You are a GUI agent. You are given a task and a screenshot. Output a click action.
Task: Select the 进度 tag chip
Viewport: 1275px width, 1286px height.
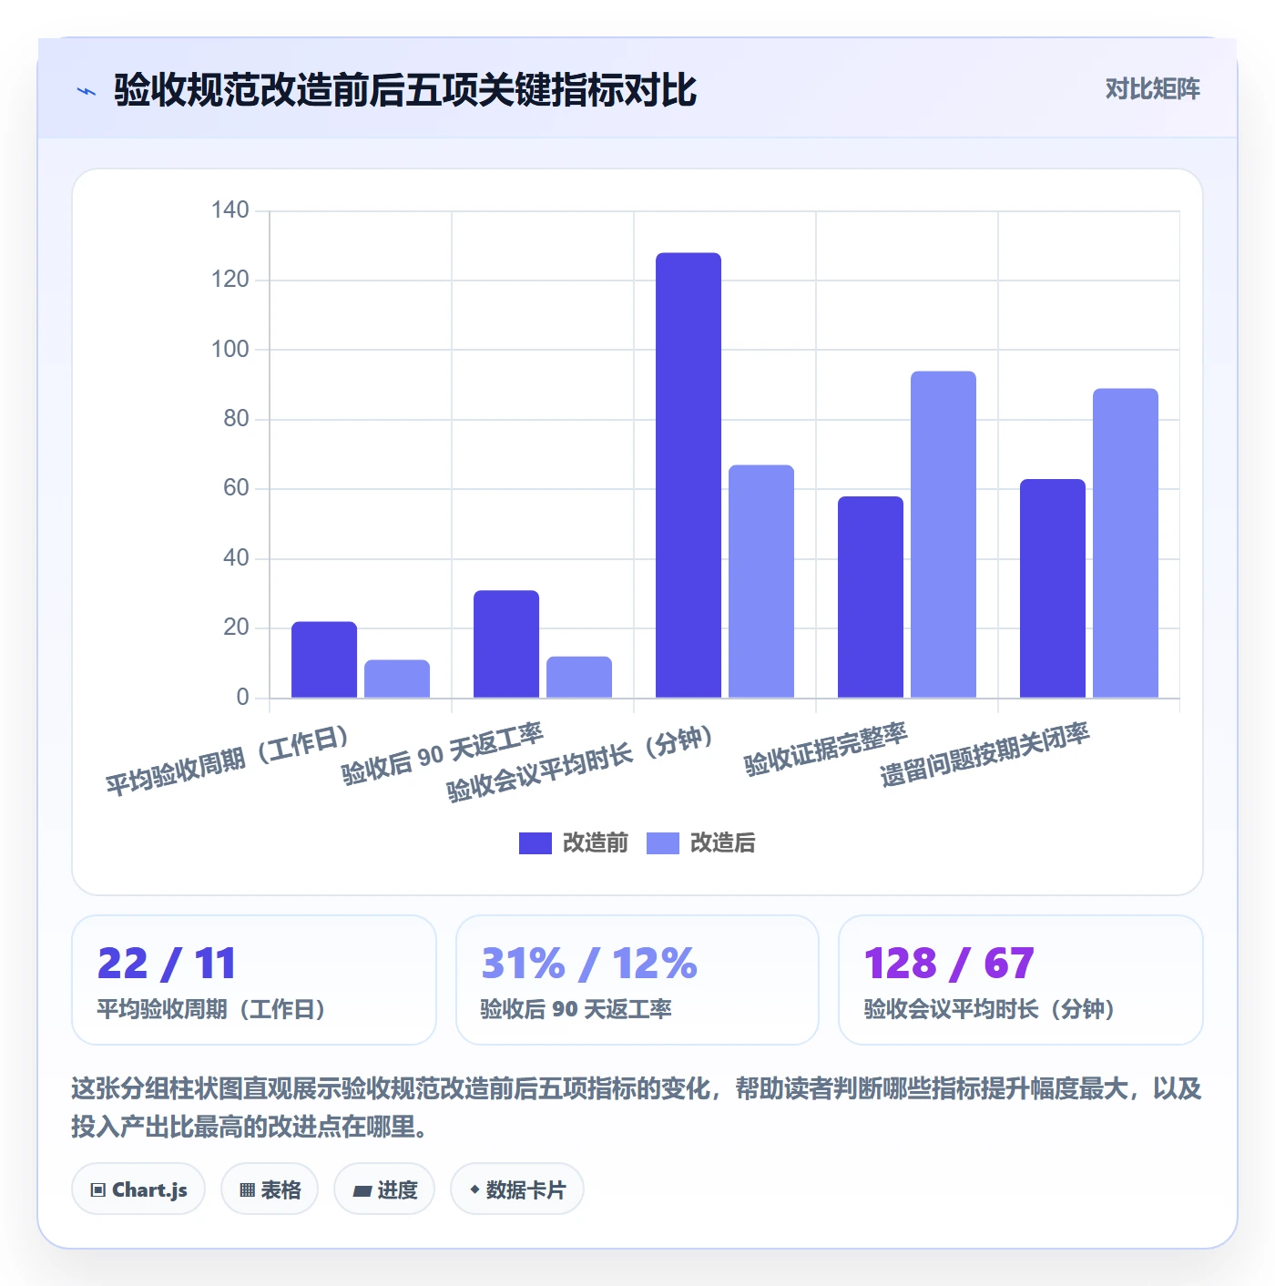pyautogui.click(x=384, y=1189)
